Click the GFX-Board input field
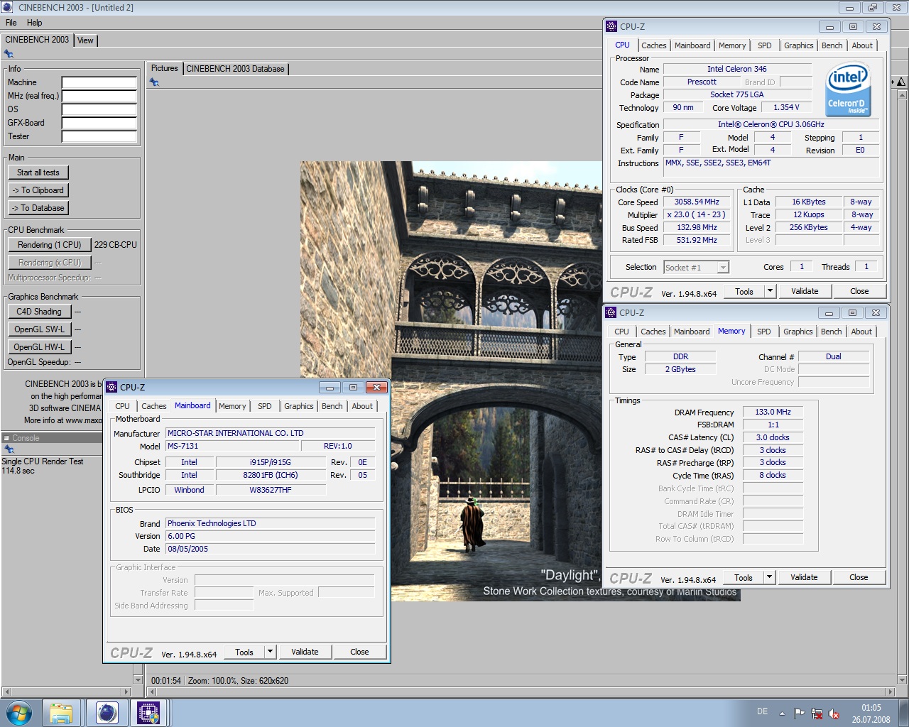This screenshot has height=727, width=909. (x=99, y=123)
